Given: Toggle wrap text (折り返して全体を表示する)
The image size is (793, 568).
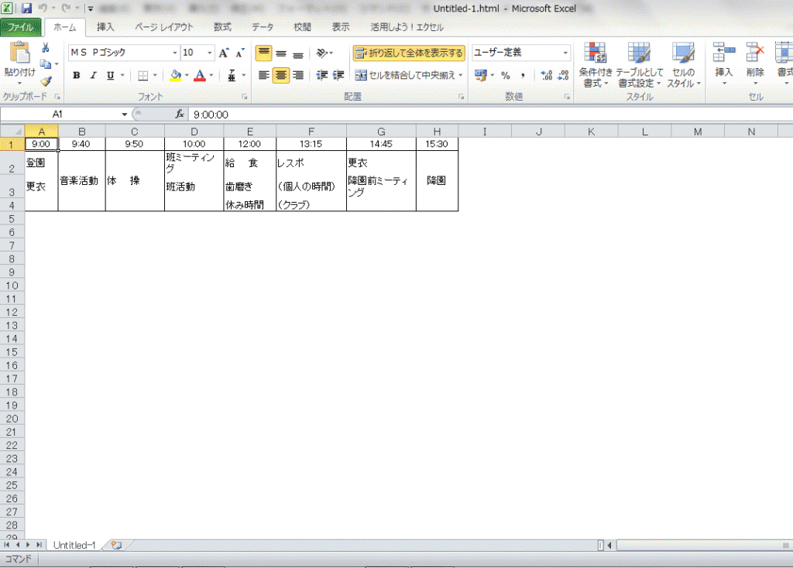Looking at the screenshot, I should pos(409,53).
